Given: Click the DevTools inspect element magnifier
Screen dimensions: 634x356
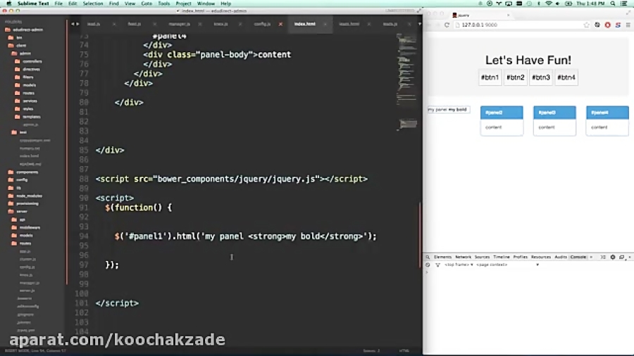Looking at the screenshot, I should pos(428,257).
